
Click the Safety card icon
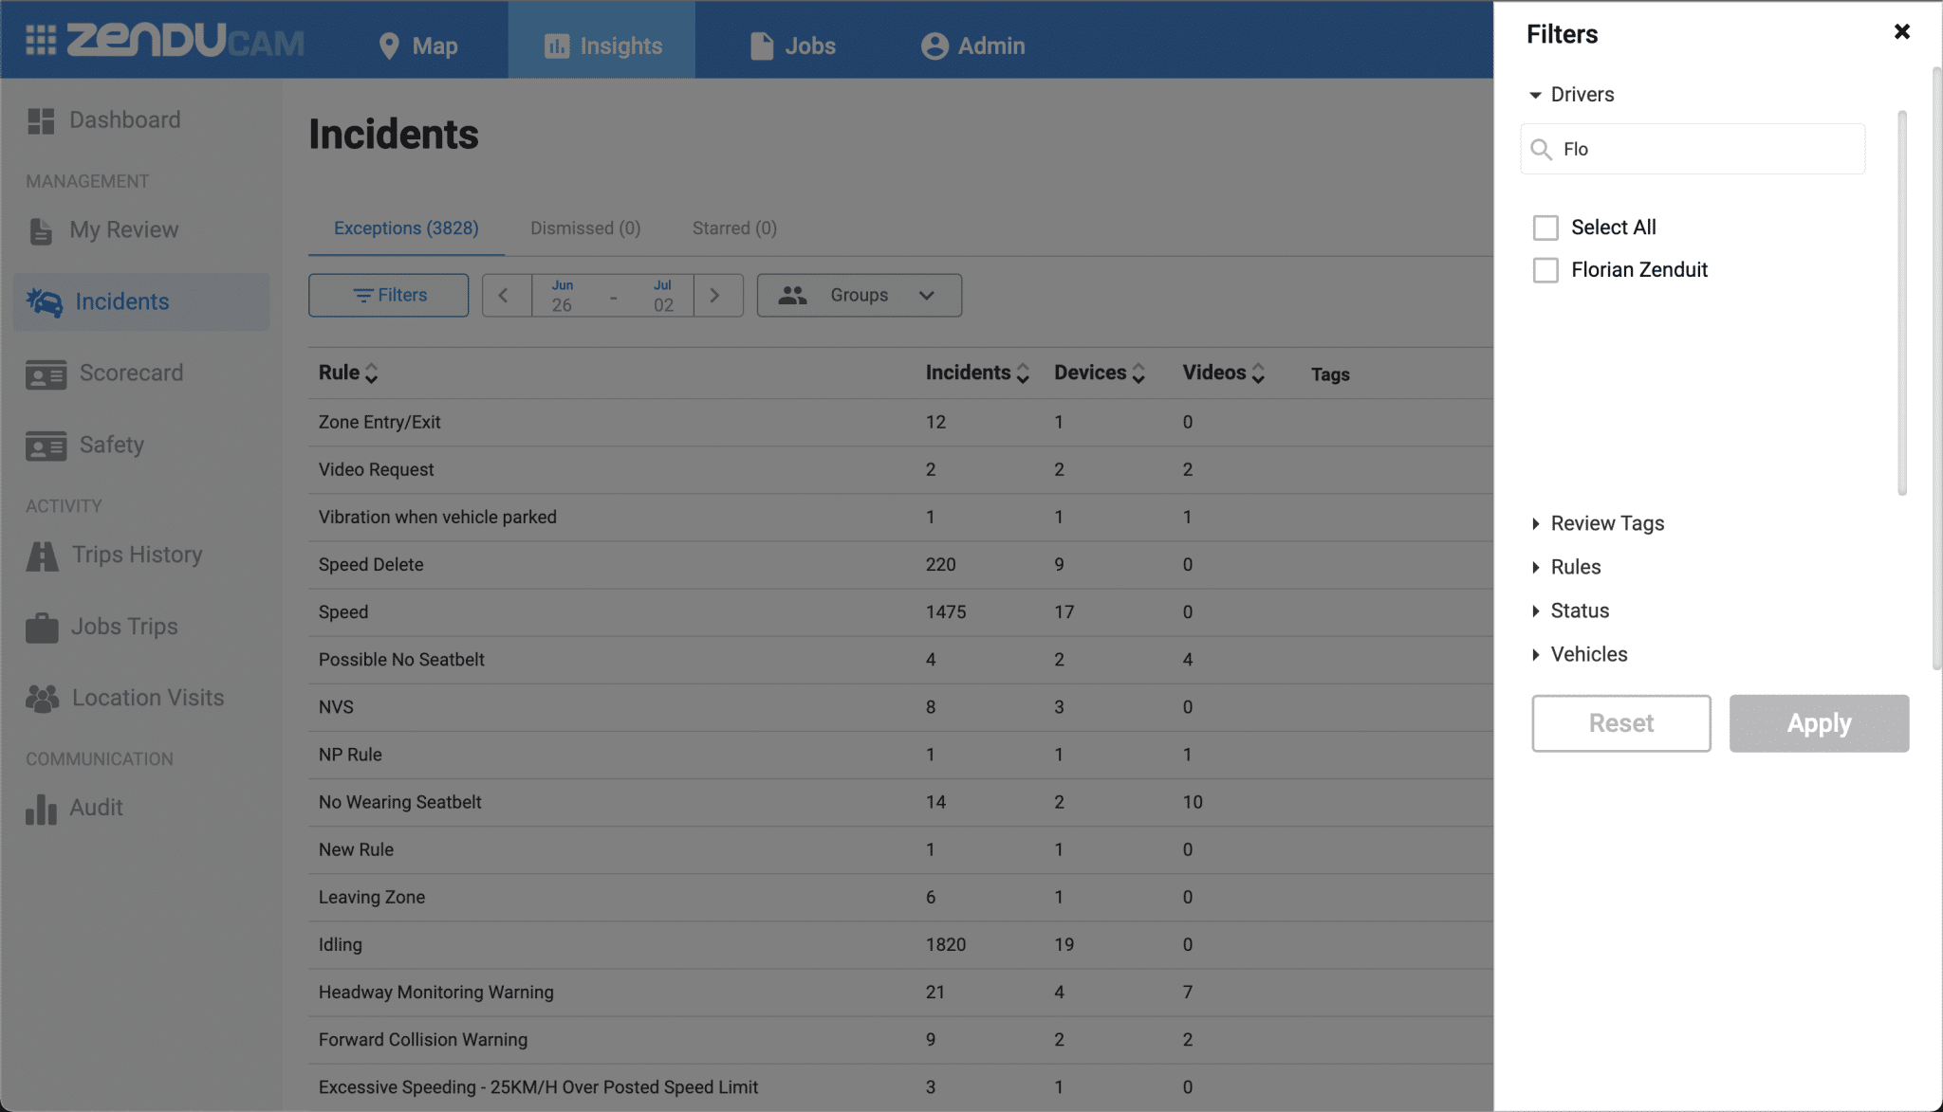tap(46, 446)
